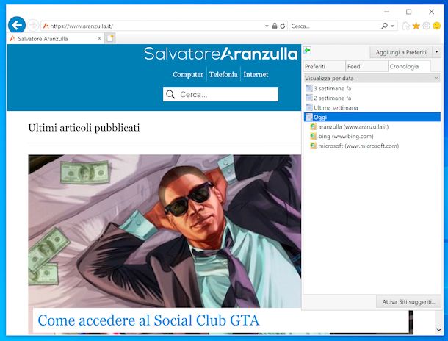448x341 pixels.
Task: Click the page scroll down arrow
Action: [x=439, y=329]
